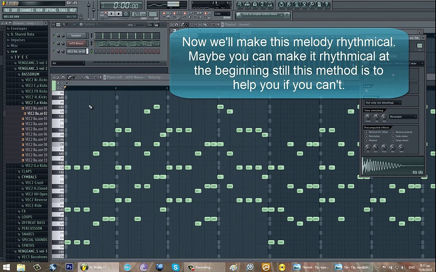The height and width of the screenshot is (272, 436).
Task: Click the Play button in transport
Action: [x=111, y=14]
